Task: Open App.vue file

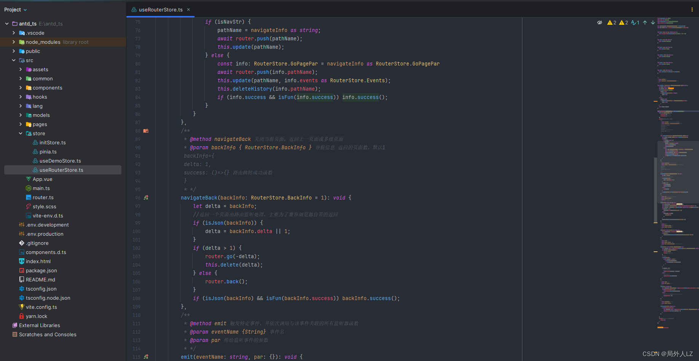Action: tap(42, 179)
